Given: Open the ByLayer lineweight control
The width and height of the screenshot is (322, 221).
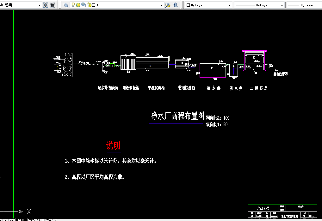Looking at the screenshot, I should click(304, 5).
